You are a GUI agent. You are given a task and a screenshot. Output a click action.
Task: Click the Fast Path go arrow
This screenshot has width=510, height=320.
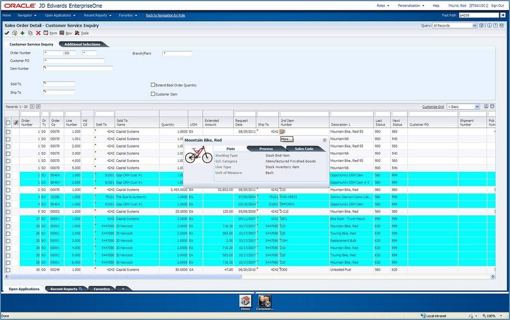(503, 15)
